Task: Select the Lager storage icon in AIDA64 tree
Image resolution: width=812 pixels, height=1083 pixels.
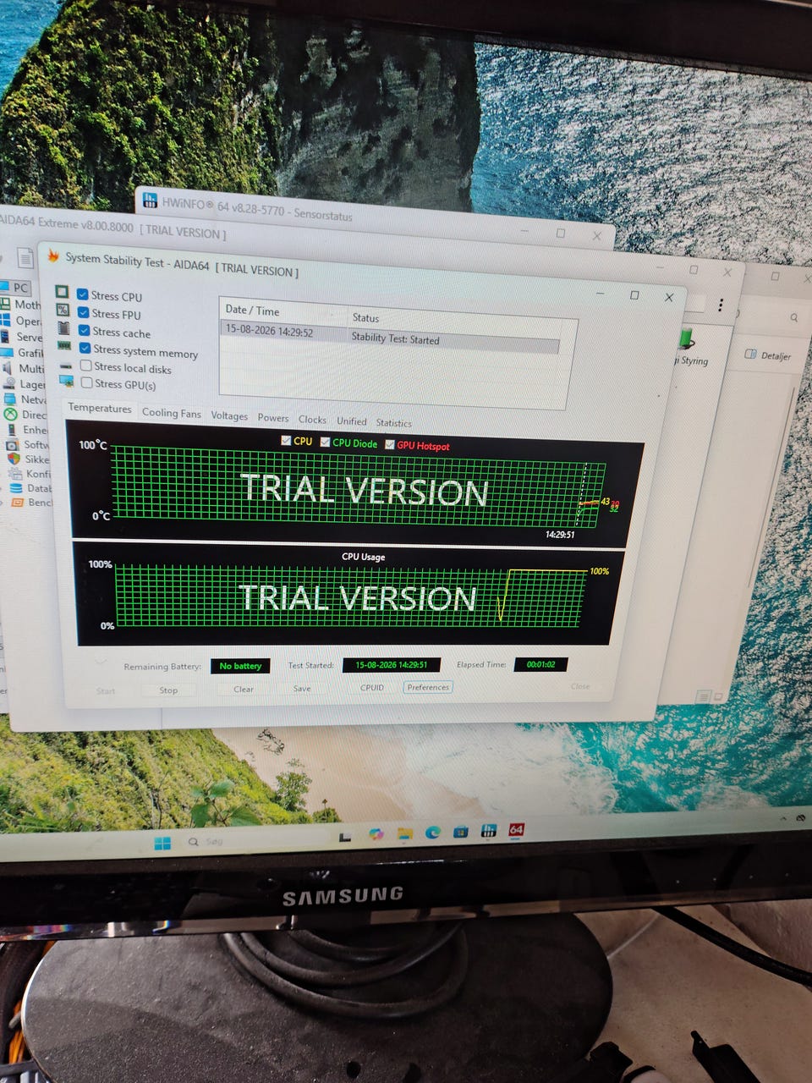Action: (x=9, y=382)
